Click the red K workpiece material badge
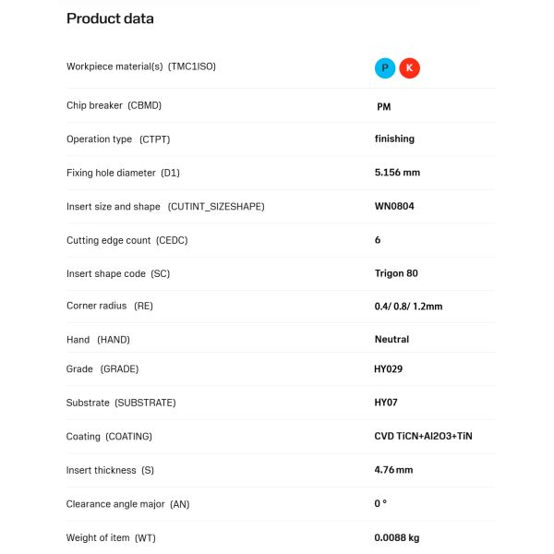The width and height of the screenshot is (554, 554). pos(409,68)
